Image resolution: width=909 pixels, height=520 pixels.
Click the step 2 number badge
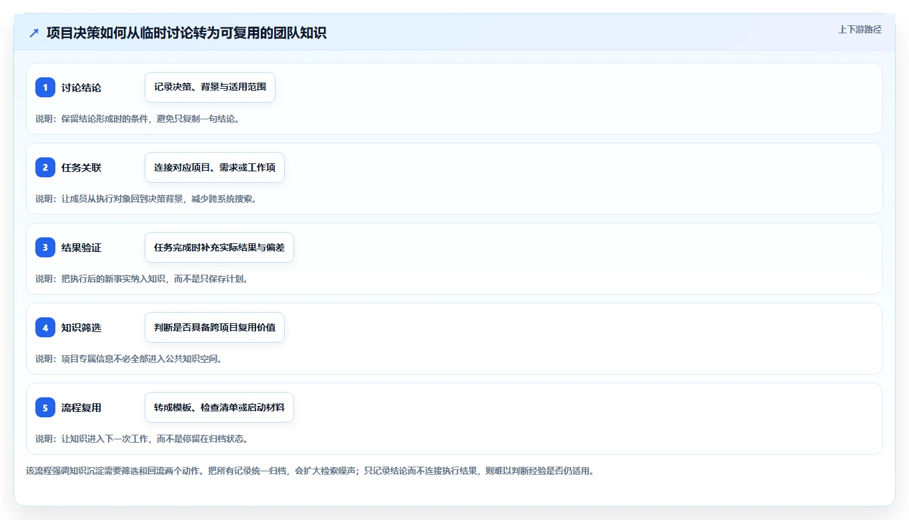click(x=45, y=167)
